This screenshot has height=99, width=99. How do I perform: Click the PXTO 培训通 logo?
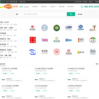pos(9,7)
